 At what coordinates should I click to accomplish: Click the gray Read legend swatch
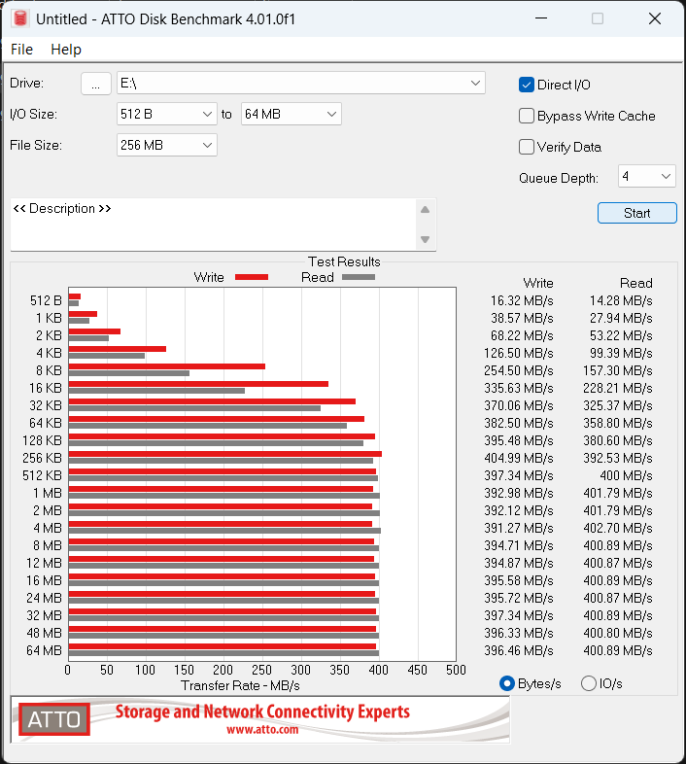(x=358, y=277)
